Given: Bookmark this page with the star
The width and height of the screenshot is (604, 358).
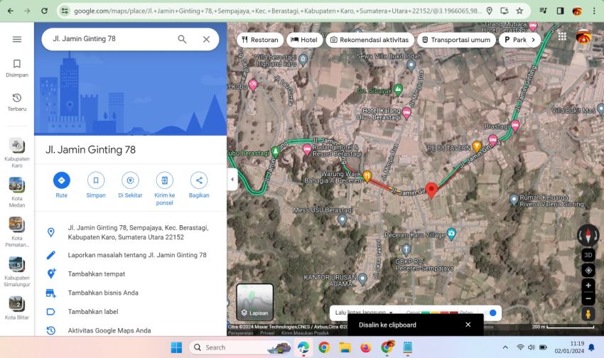Looking at the screenshot, I should pos(519,11).
